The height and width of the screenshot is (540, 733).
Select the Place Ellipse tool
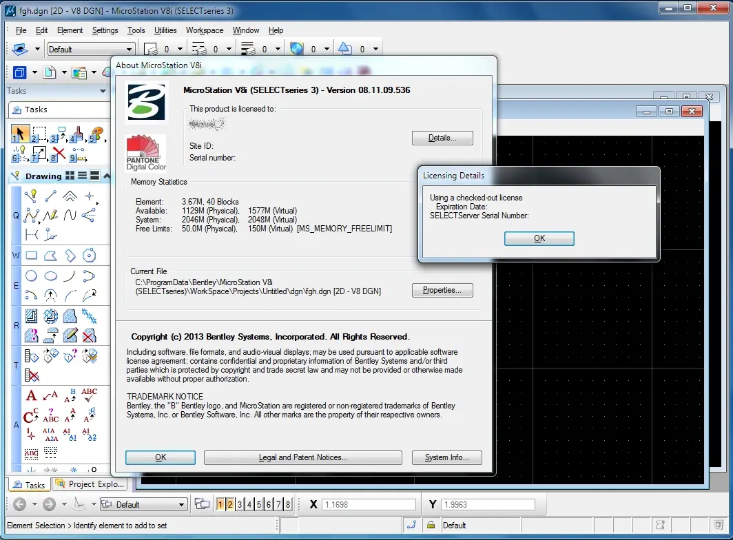click(x=50, y=276)
